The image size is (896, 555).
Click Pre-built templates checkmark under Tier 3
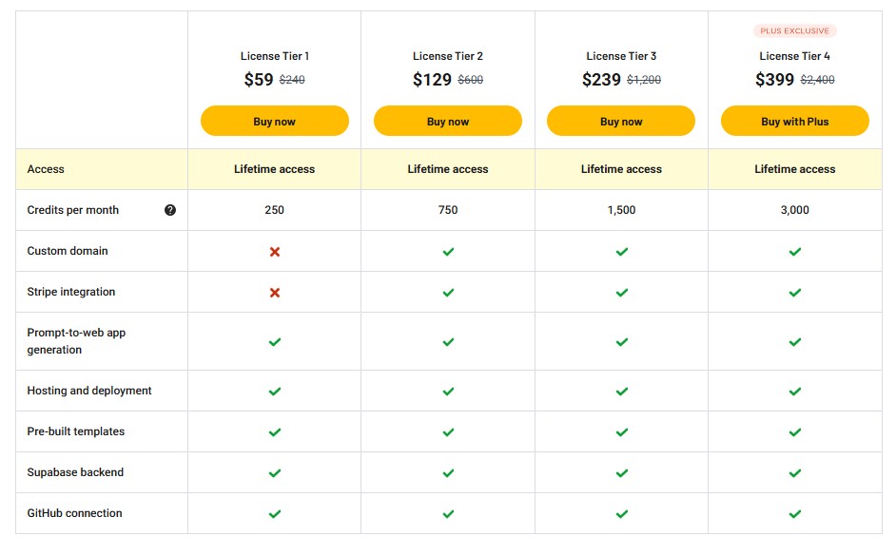point(622,432)
